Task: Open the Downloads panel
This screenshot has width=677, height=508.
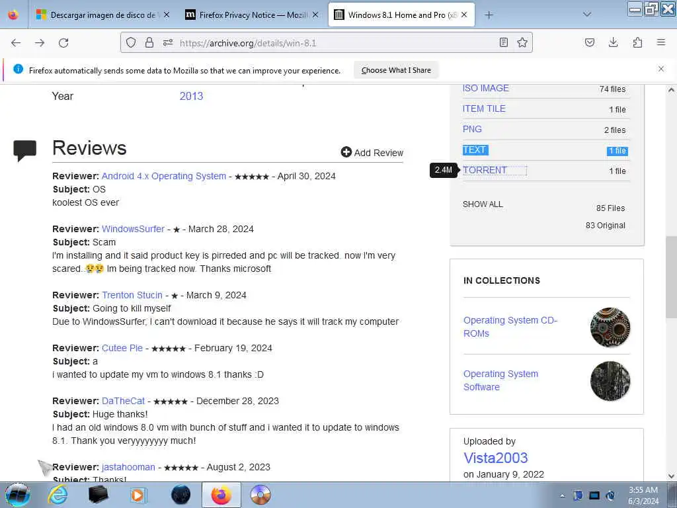Action: coord(613,42)
